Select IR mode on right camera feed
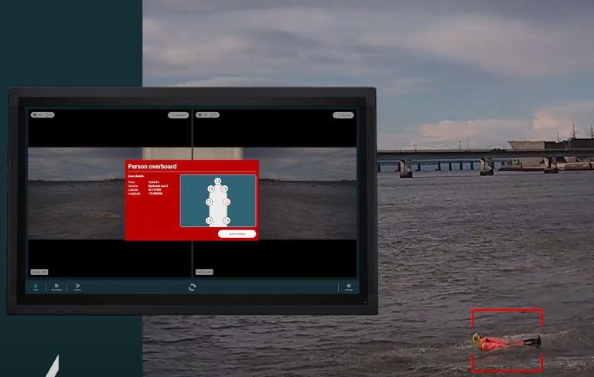The width and height of the screenshot is (594, 377). 213,115
